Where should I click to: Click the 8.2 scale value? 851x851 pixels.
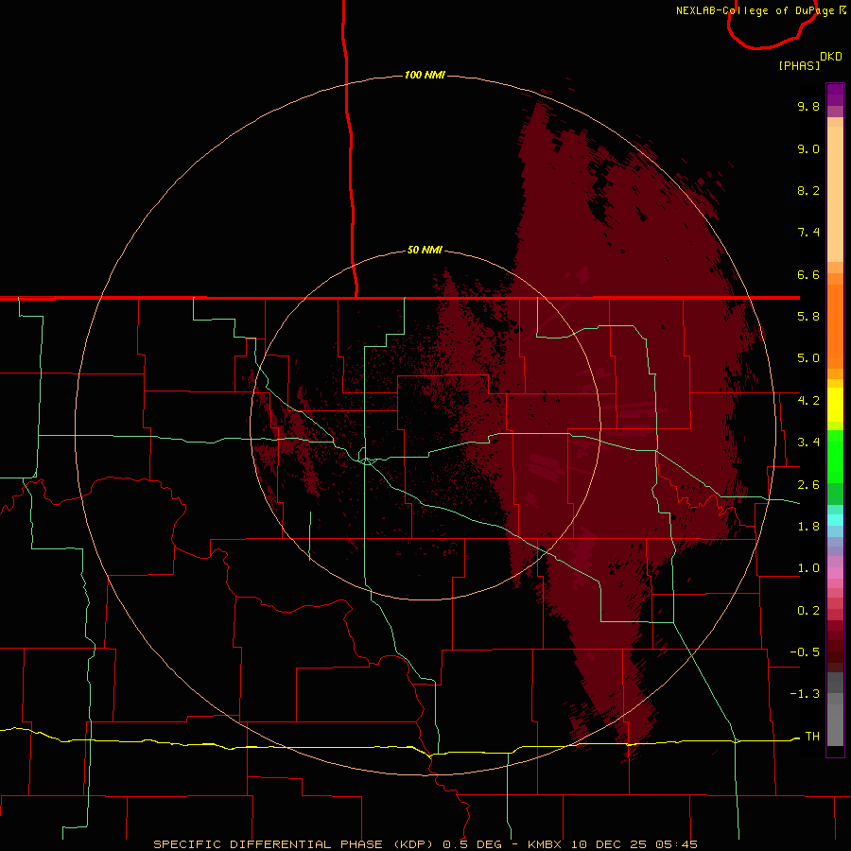pos(808,190)
